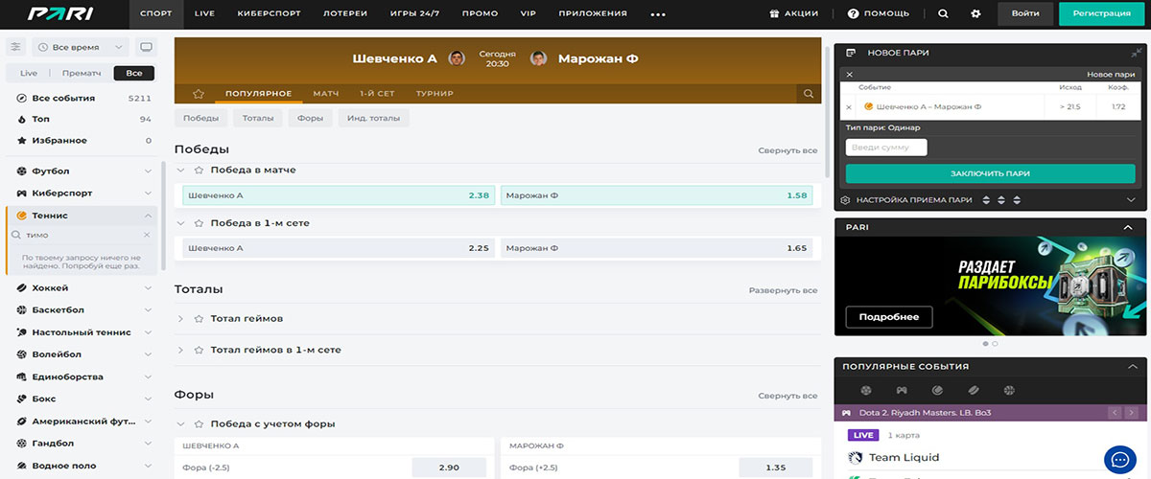This screenshot has width=1151, height=479.
Task: Switch to the 'Матч' tab
Action: pos(326,94)
